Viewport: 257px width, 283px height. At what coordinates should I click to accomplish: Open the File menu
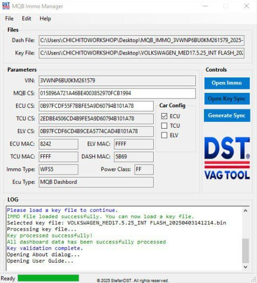click(9, 18)
